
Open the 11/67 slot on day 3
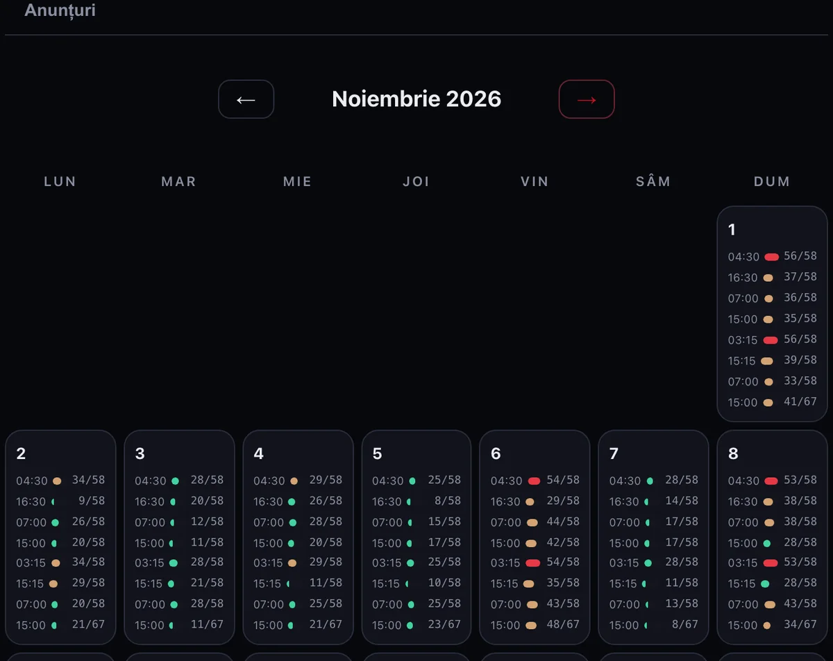point(179,625)
